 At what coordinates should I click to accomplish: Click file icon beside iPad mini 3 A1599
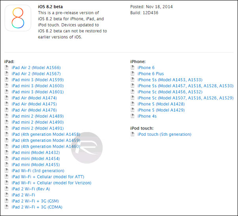point(7,79)
